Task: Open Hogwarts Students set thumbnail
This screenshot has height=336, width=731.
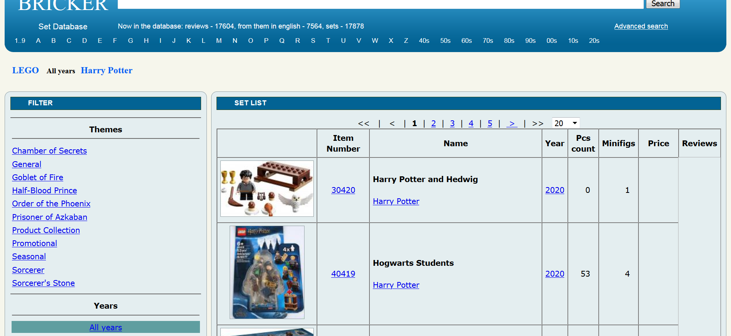Action: [x=267, y=272]
